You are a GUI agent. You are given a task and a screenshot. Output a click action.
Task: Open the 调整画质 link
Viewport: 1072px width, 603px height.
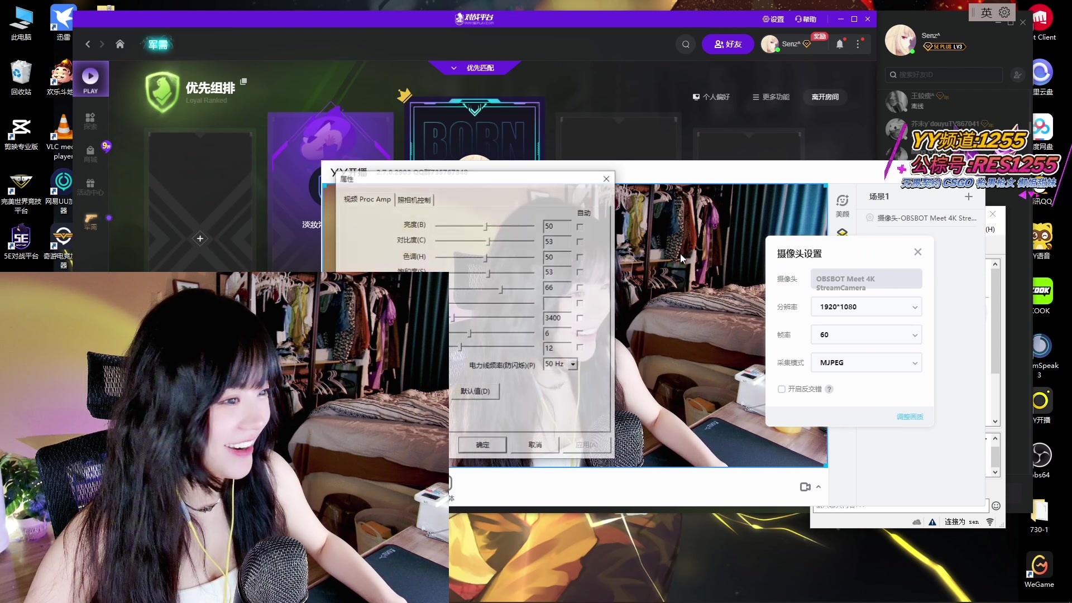(x=910, y=417)
